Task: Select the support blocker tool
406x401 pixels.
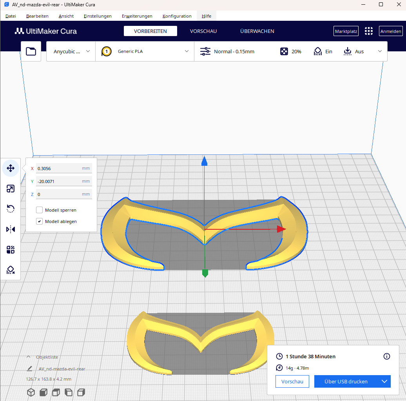Action: tap(11, 270)
